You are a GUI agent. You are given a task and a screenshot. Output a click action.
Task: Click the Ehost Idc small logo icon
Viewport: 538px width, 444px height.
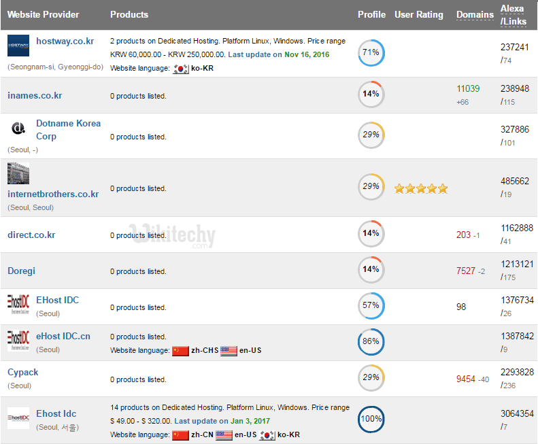tap(18, 418)
